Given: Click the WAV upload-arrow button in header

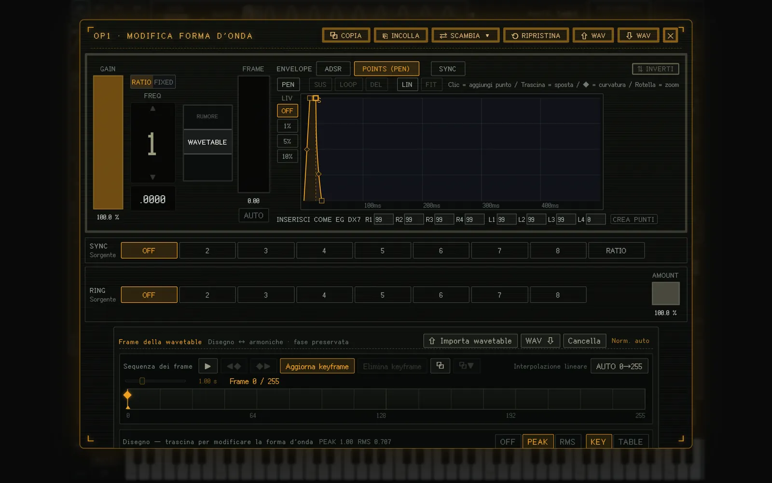Looking at the screenshot, I should click(x=593, y=35).
